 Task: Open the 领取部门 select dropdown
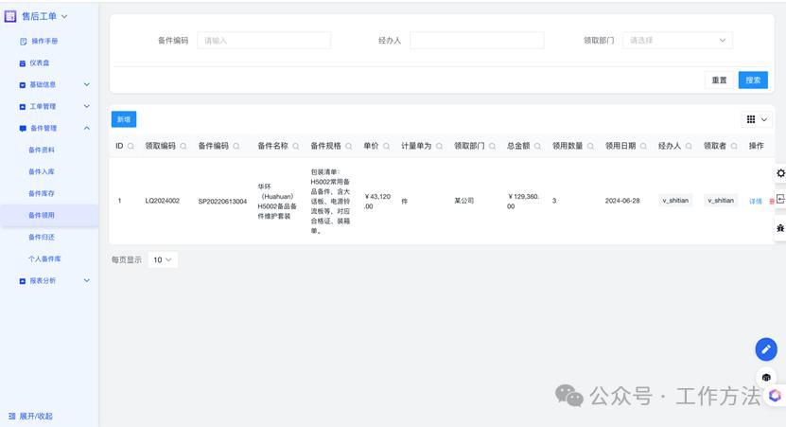pos(677,41)
